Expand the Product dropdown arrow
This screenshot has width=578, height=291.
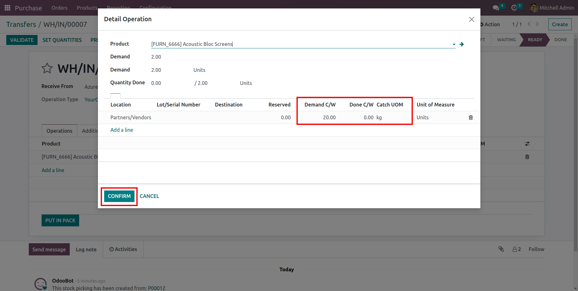point(454,44)
